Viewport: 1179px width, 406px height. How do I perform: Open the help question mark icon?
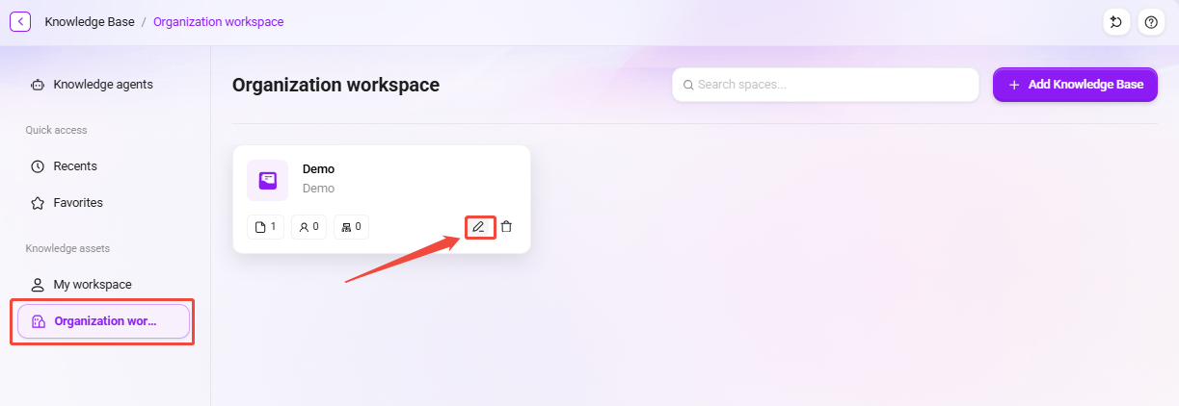1150,22
